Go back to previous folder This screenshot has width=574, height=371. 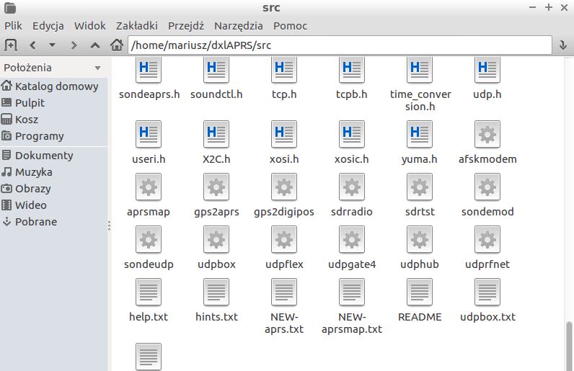[32, 45]
